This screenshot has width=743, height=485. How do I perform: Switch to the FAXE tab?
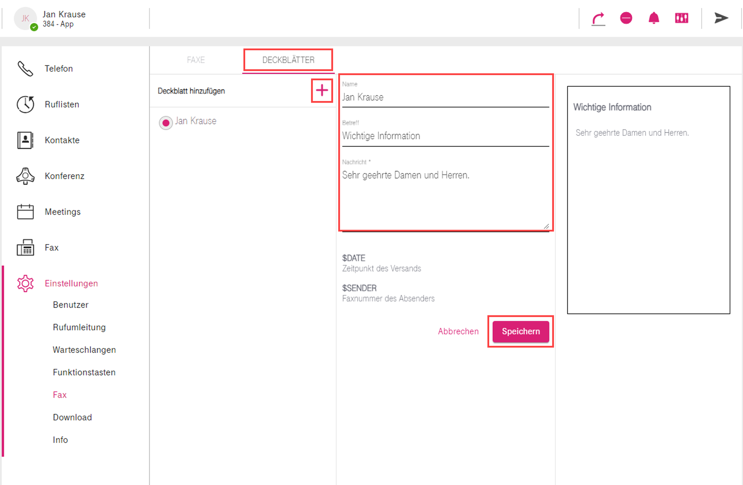coord(196,60)
